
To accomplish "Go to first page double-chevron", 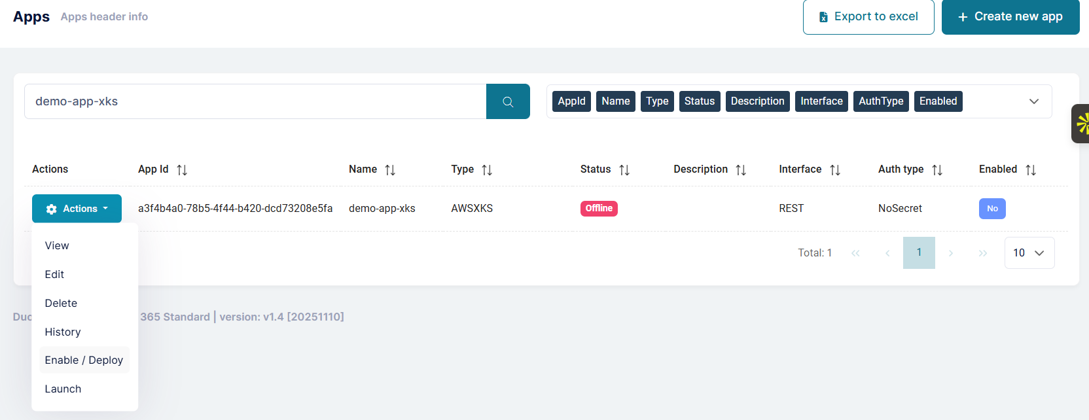I will 855,253.
